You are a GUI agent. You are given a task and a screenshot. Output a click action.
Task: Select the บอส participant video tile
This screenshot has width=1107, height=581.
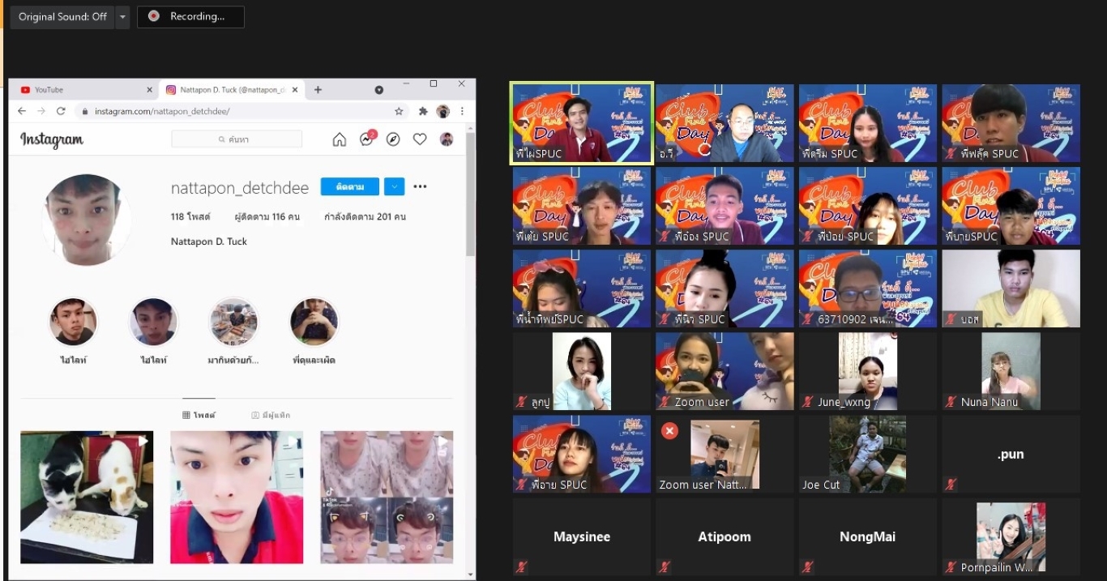tap(1011, 288)
